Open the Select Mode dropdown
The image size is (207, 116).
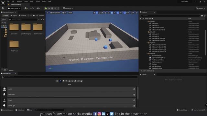pyautogui.click(x=14, y=8)
